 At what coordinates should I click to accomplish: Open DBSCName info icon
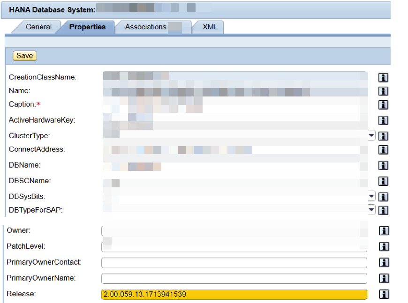383,181
